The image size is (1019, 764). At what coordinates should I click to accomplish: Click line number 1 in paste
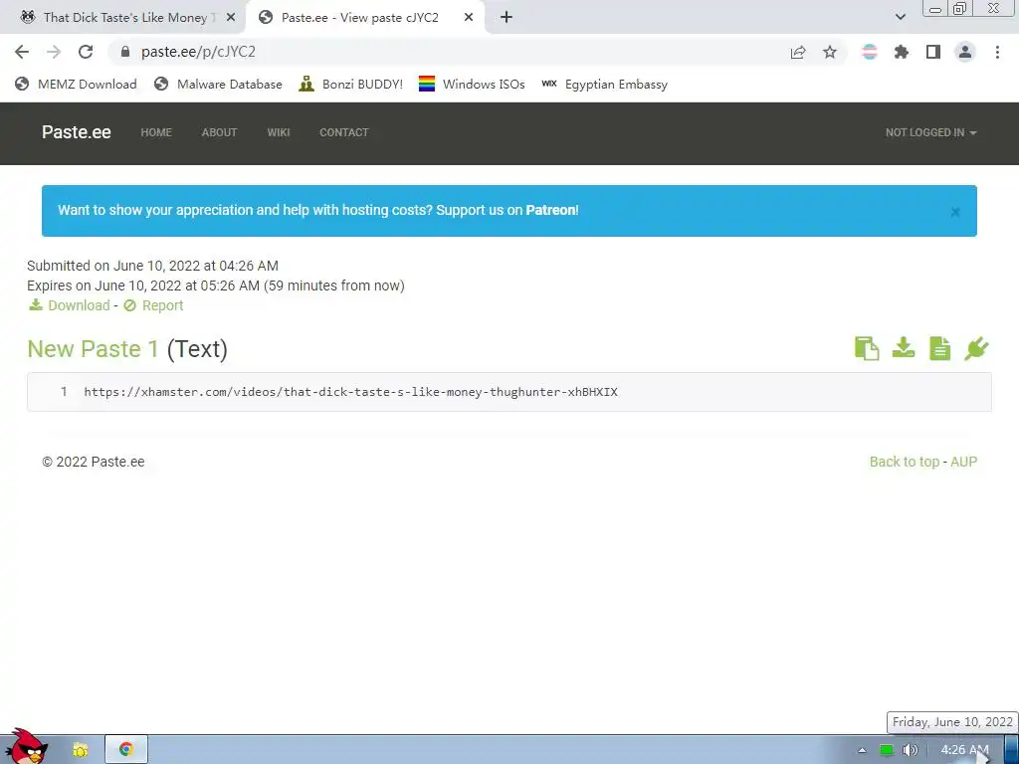coord(64,392)
